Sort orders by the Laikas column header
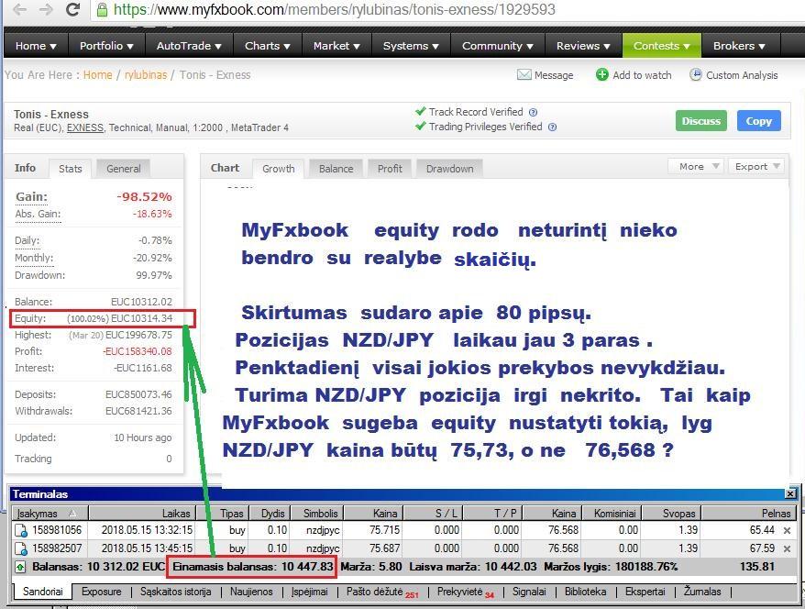This screenshot has height=609, width=805. 140,513
